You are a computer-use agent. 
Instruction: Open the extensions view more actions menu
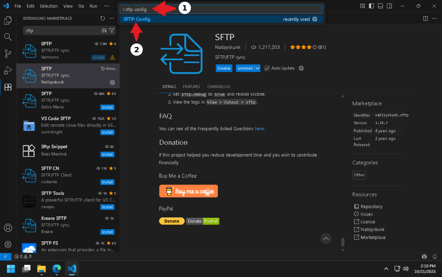(112, 18)
